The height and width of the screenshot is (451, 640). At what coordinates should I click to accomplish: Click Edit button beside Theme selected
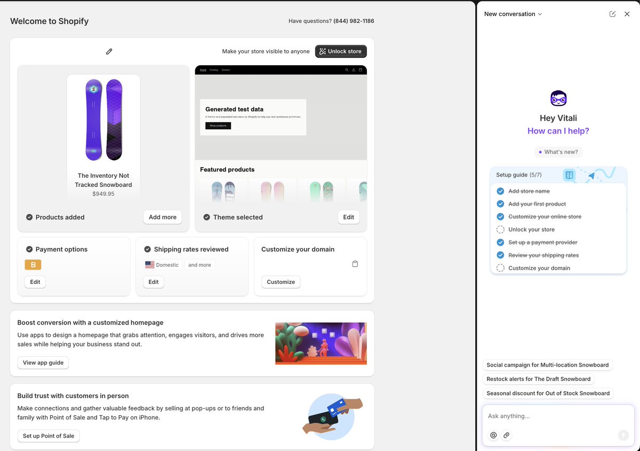[x=348, y=217]
